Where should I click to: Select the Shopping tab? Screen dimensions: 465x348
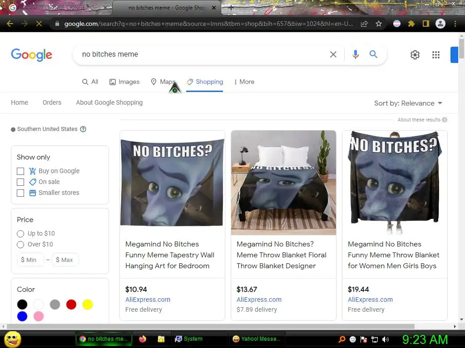[x=205, y=82]
